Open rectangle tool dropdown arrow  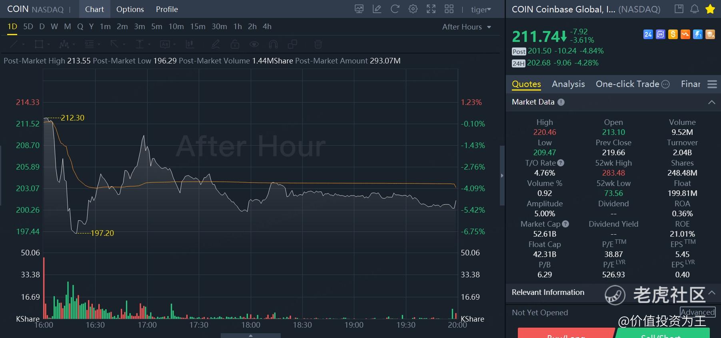tap(48, 44)
